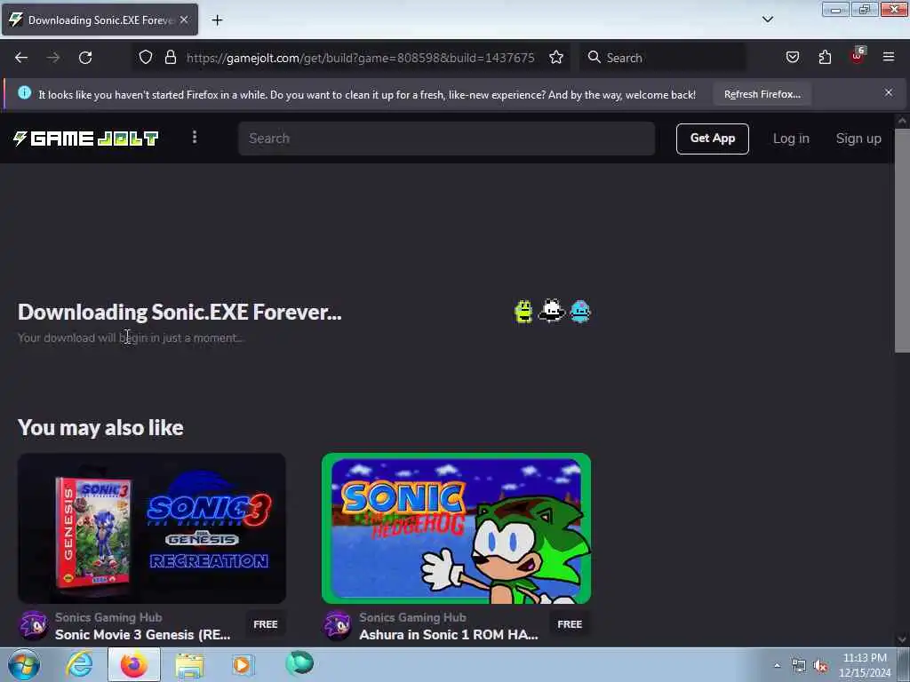This screenshot has height=682, width=910.
Task: Open Windows Explorer from taskbar
Action: tap(189, 664)
